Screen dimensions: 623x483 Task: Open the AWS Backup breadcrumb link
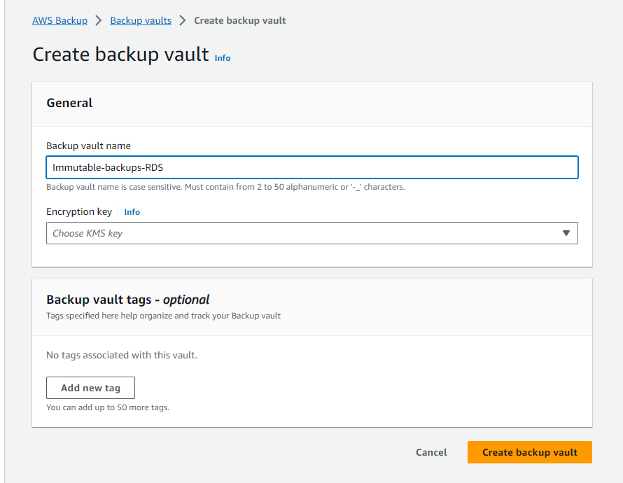tap(59, 20)
